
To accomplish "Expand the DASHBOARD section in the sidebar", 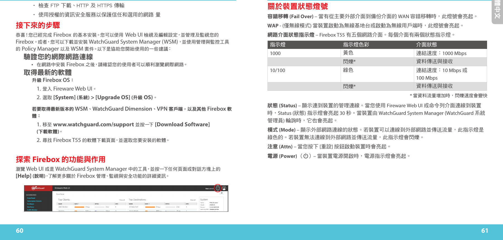I will 31,195.
